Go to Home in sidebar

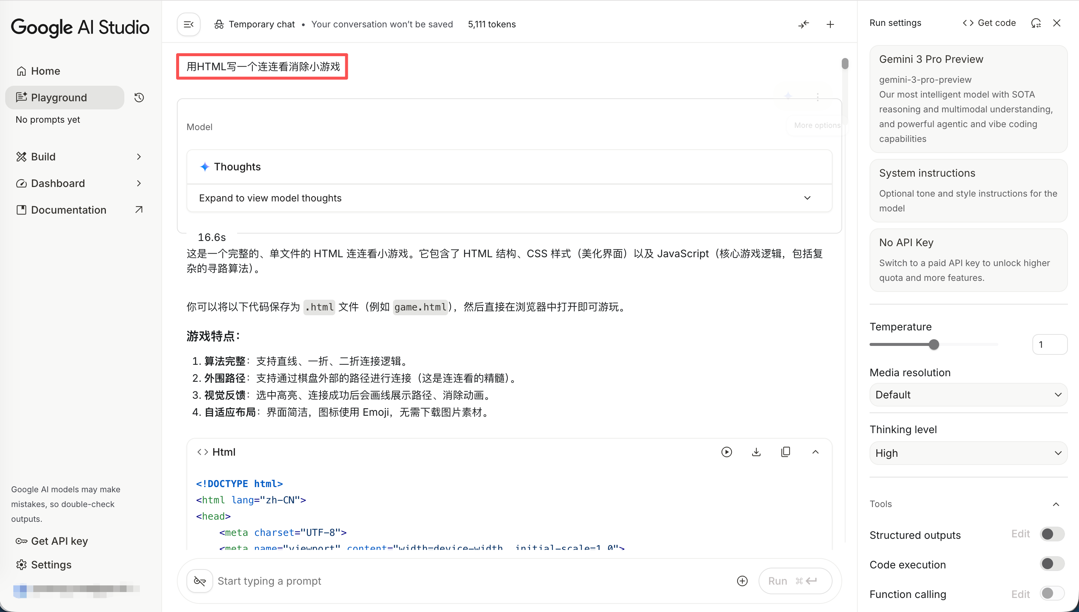point(45,71)
